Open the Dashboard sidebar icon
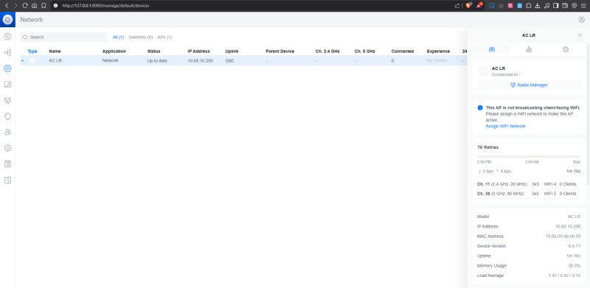This screenshot has width=590, height=288. tap(7, 37)
